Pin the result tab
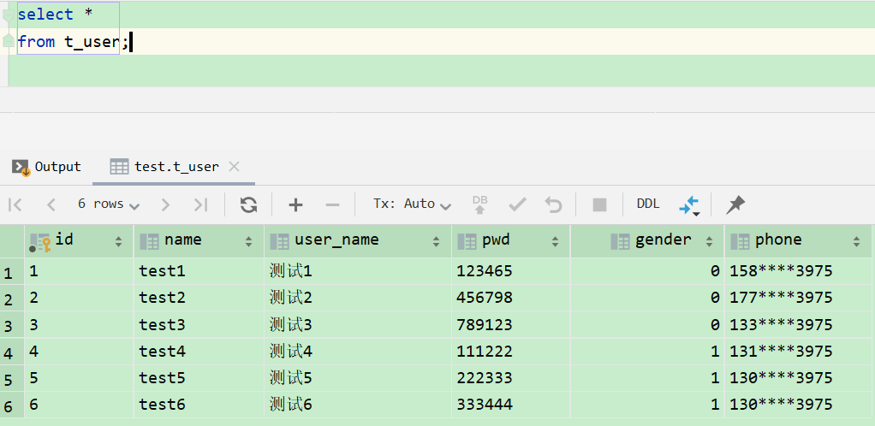Screen dimensions: 875x426 (x=735, y=204)
